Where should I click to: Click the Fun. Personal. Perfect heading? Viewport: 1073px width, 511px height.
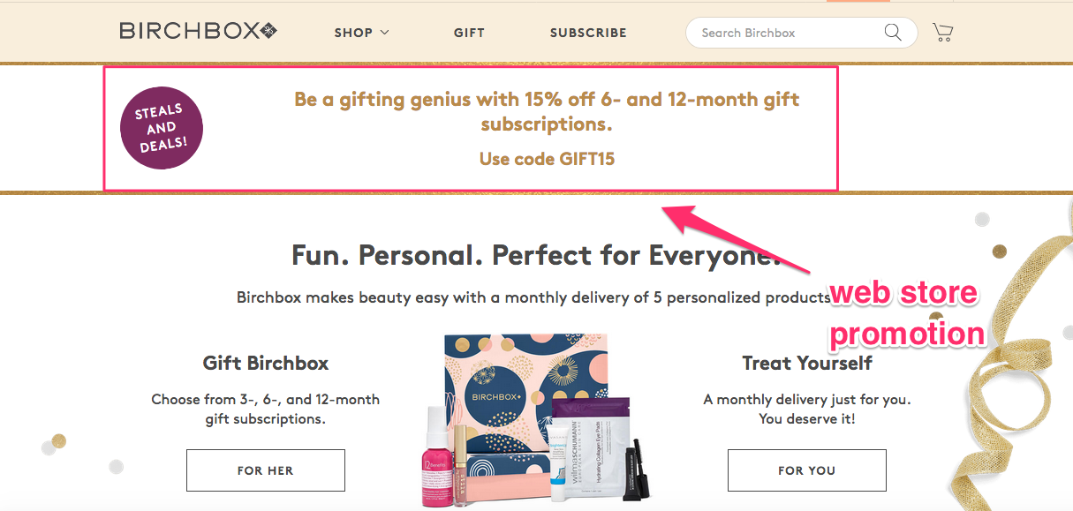pyautogui.click(x=536, y=255)
